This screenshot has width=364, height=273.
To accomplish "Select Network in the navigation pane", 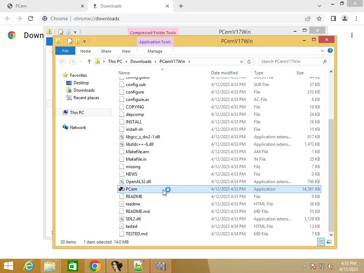I will tap(78, 128).
